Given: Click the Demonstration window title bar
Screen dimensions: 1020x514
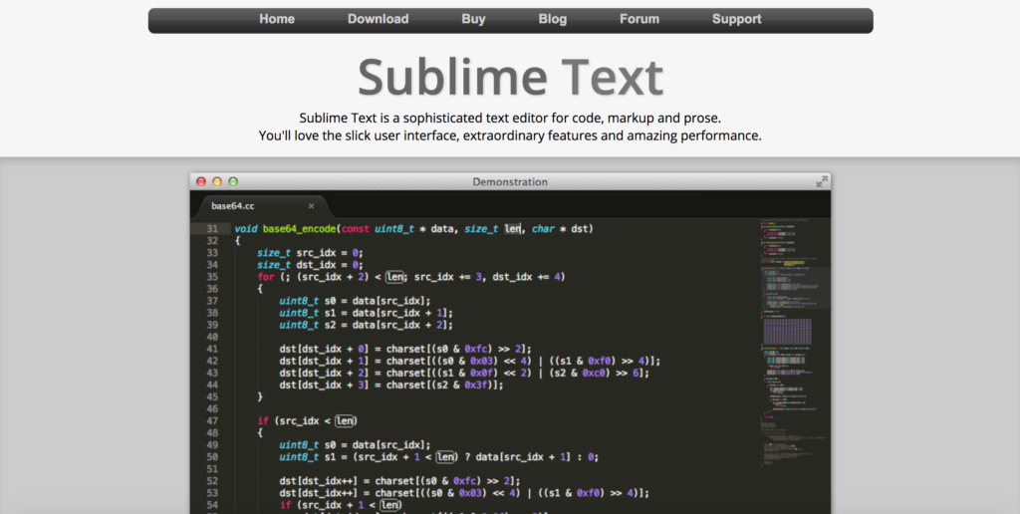Looking at the screenshot, I should (x=510, y=181).
